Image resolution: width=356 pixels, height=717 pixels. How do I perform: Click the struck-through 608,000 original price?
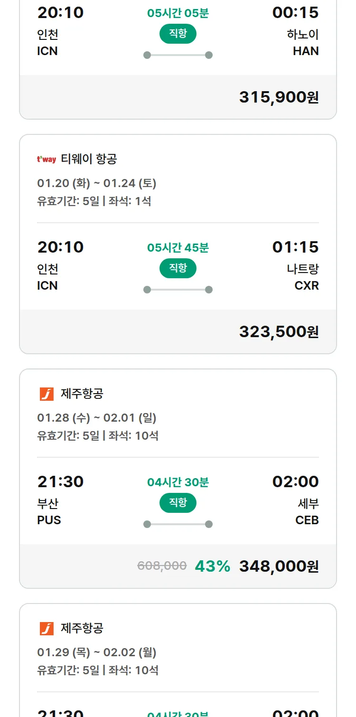162,566
